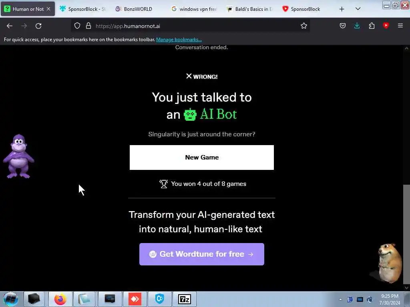The width and height of the screenshot is (410, 307).
Task: Open the dark monitor taskbar icon
Action: coord(110,299)
